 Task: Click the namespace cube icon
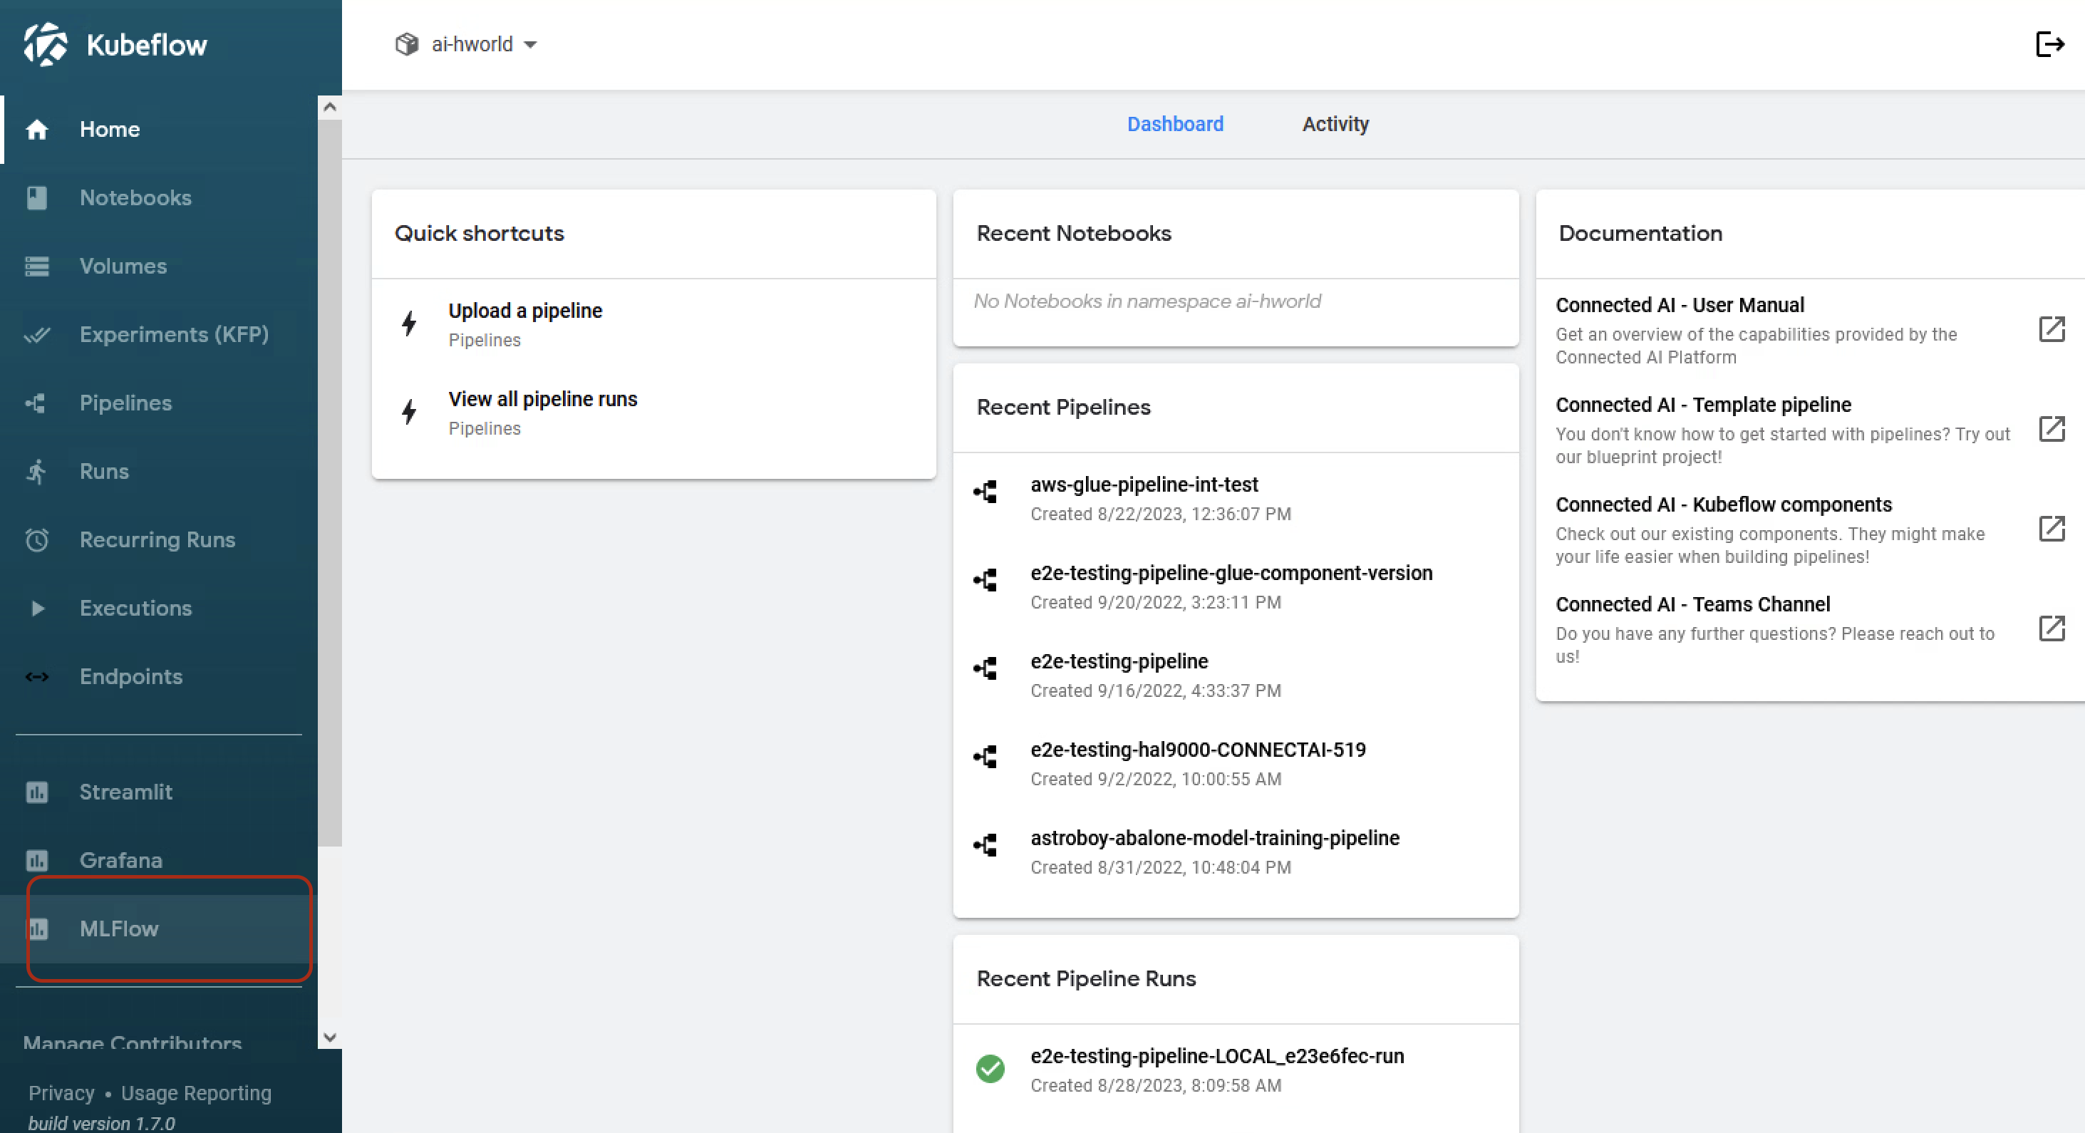click(x=407, y=43)
